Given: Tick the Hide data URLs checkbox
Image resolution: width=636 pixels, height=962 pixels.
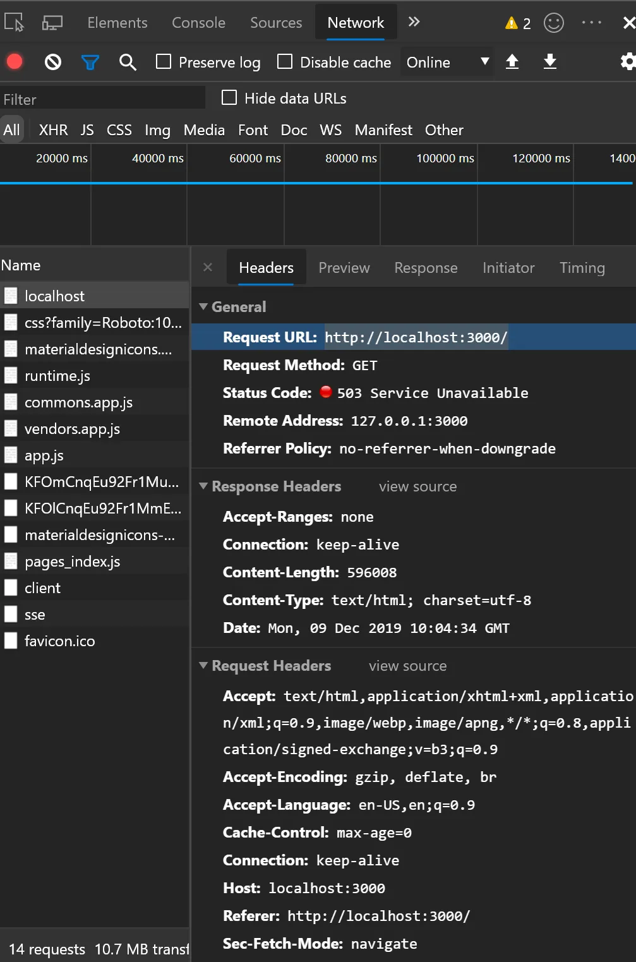Looking at the screenshot, I should [x=229, y=98].
